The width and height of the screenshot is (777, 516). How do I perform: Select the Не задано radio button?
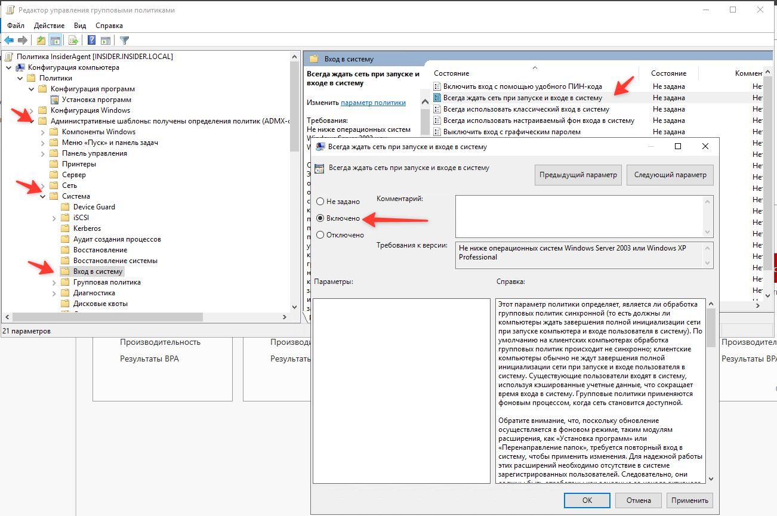[320, 202]
